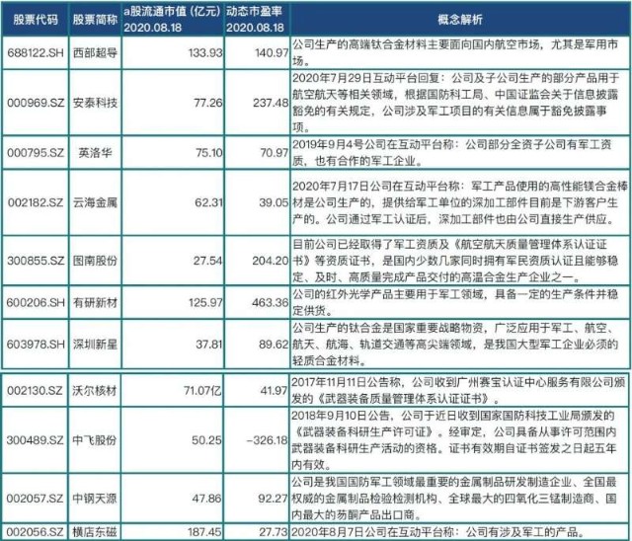
Task: Click P/E value 463.36
Action: tap(271, 302)
